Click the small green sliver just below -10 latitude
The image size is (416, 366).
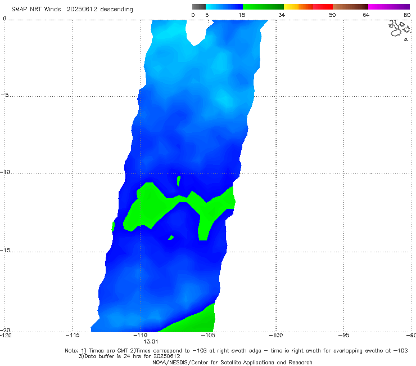(179, 181)
